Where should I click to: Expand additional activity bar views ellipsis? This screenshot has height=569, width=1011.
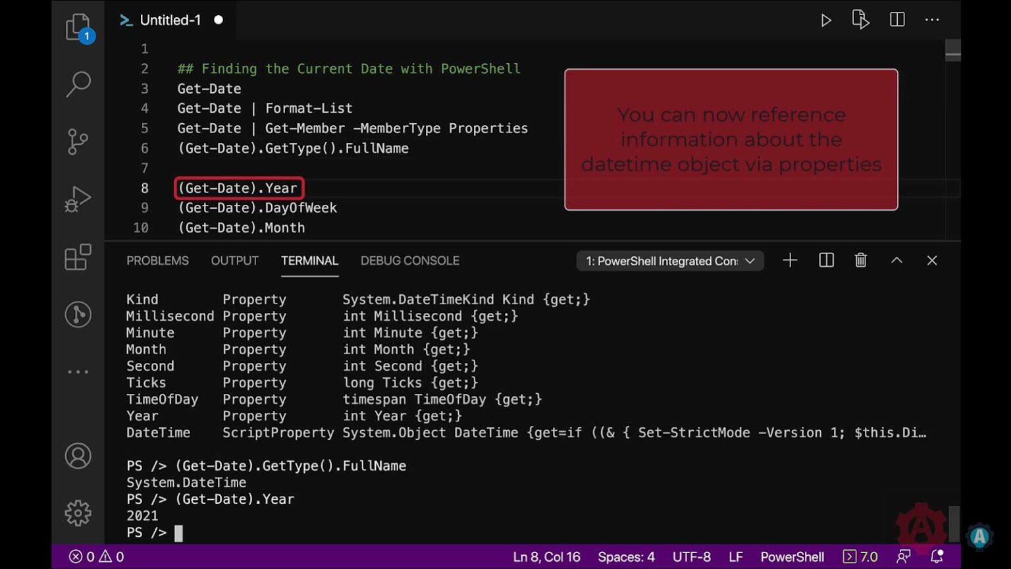[x=78, y=372]
